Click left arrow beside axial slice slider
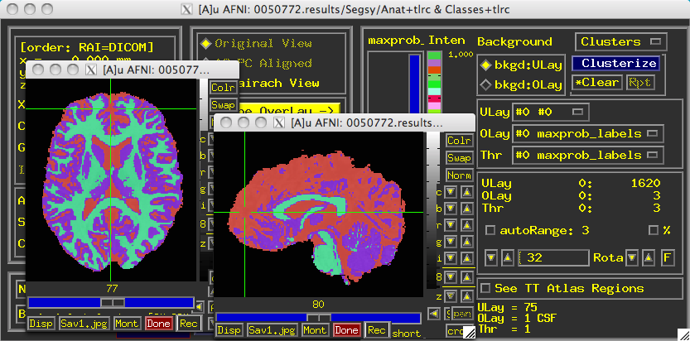 (x=200, y=306)
